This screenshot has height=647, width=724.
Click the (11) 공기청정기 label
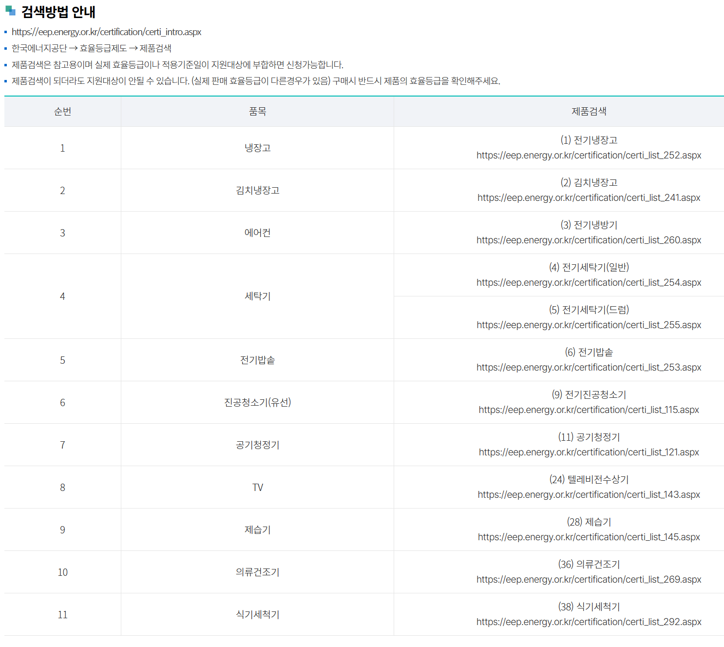click(x=589, y=437)
